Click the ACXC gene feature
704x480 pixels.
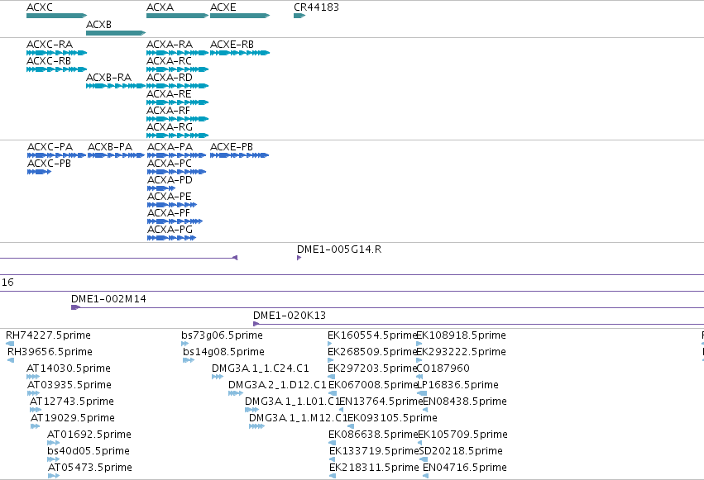coord(56,16)
